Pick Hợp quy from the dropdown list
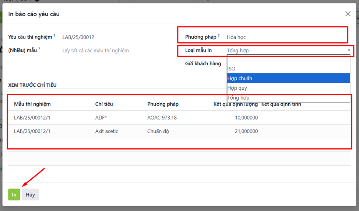359x211 pixels. click(x=237, y=88)
